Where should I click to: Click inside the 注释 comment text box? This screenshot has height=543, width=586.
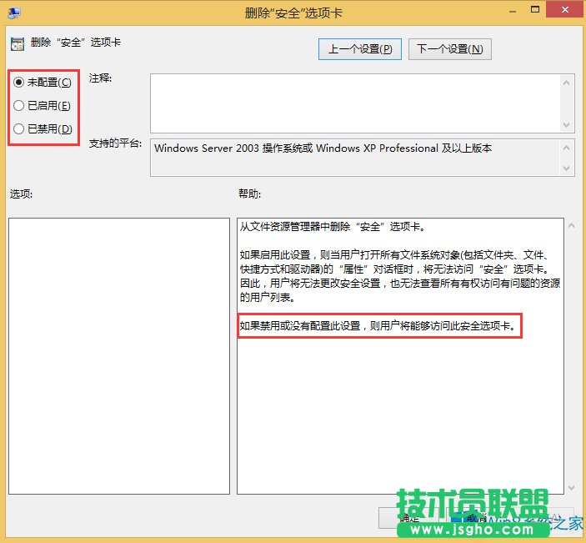[355, 103]
